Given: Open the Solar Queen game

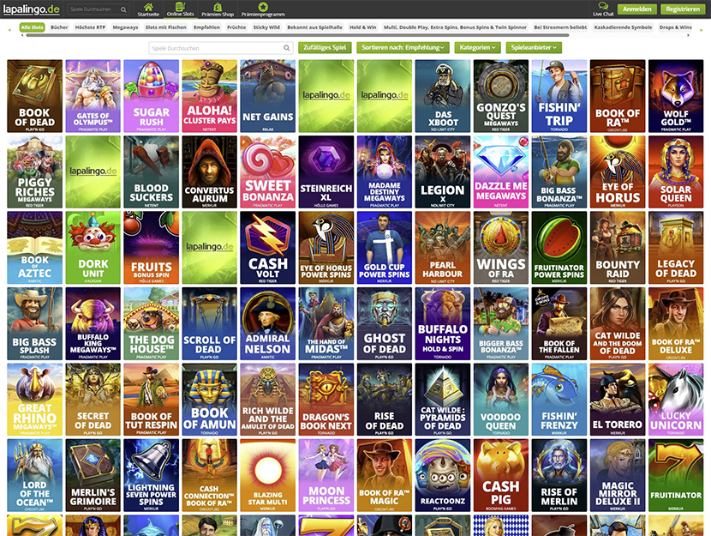Looking at the screenshot, I should [x=676, y=172].
